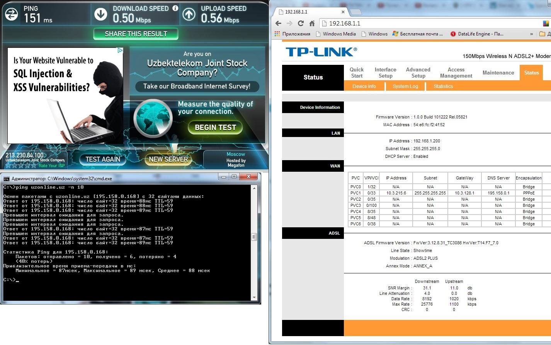551x345 pixels.
Task: Click the Moscow Hosted by Megafon server
Action: pyautogui.click(x=236, y=159)
